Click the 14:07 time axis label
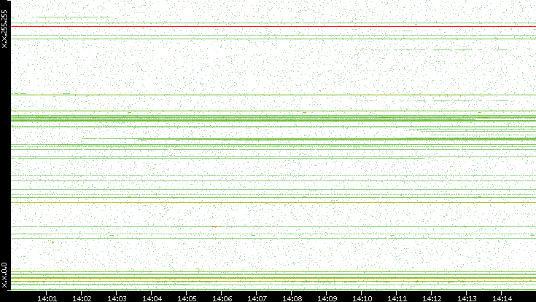 coord(257,298)
